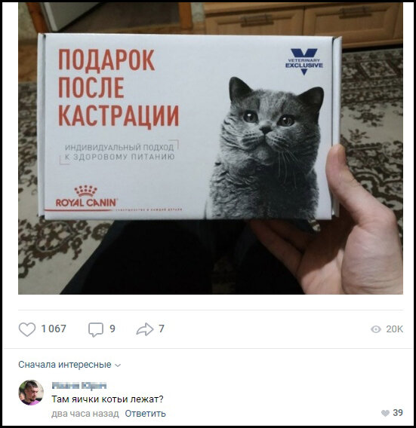Expand the Сначала интересные sort dropdown
416x428 pixels.
[69, 365]
